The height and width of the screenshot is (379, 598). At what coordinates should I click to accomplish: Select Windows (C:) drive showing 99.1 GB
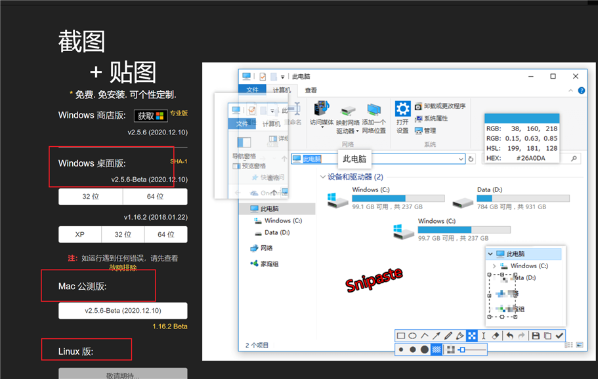386,198
